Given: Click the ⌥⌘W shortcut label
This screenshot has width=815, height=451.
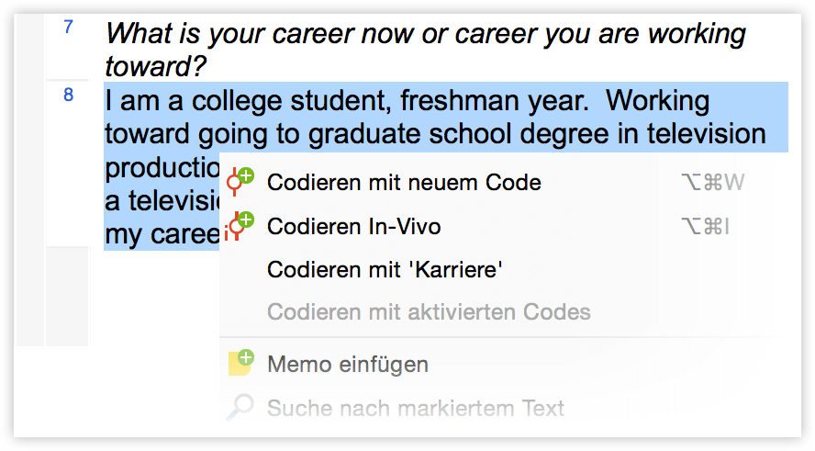Looking at the screenshot, I should tap(712, 183).
